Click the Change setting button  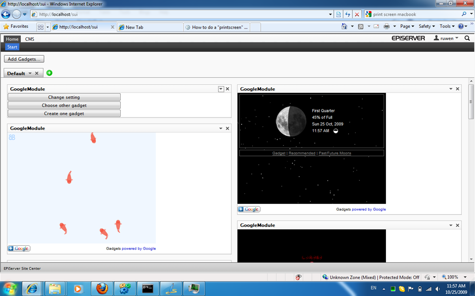pos(64,98)
